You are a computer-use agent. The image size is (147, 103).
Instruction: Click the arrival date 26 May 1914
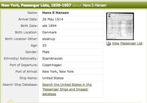pos(52,19)
